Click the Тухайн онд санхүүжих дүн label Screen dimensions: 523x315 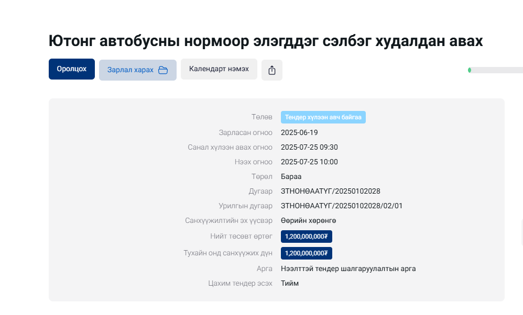click(x=228, y=253)
